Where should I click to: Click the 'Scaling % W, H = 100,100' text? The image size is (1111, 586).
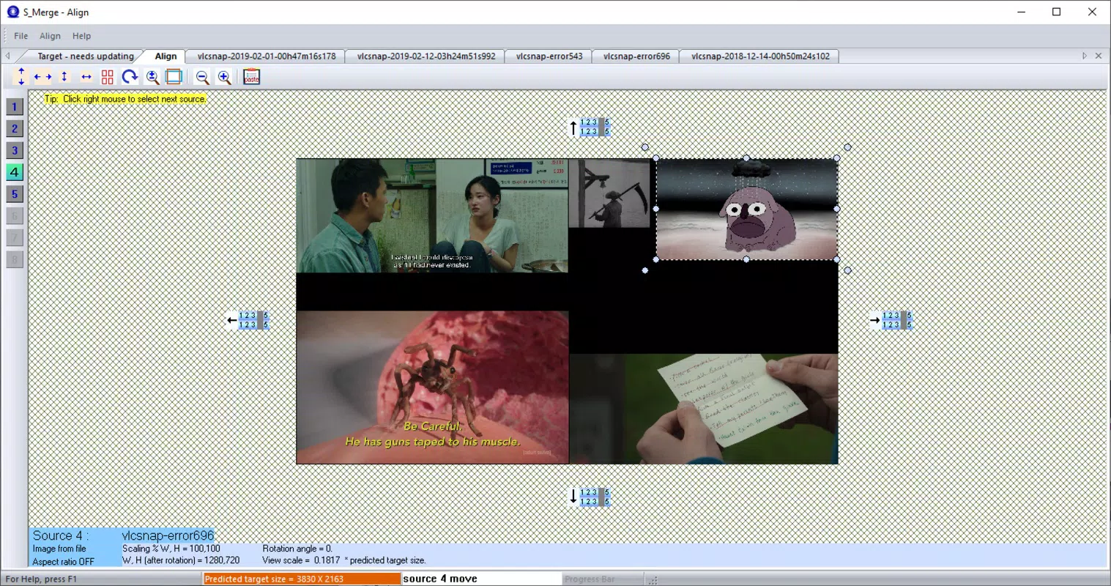pyautogui.click(x=171, y=549)
